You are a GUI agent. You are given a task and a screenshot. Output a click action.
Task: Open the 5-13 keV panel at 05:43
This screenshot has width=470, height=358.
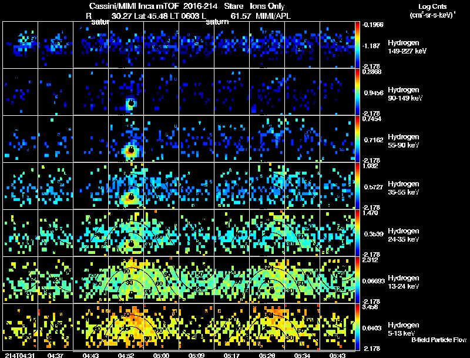coord(337,327)
